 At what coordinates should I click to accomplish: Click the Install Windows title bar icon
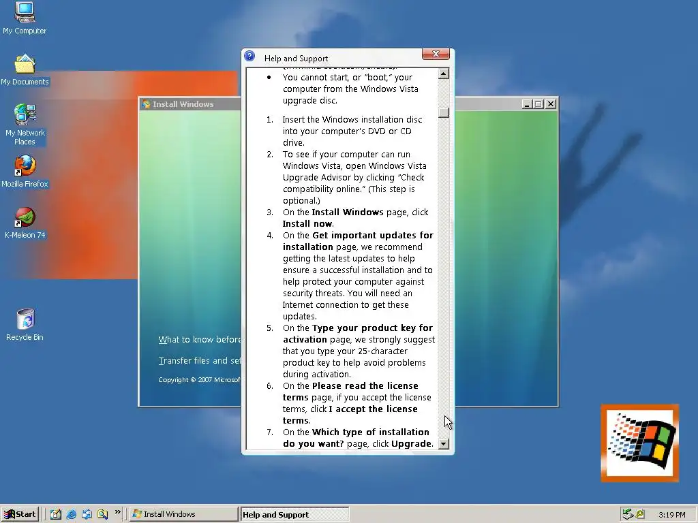pyautogui.click(x=146, y=104)
